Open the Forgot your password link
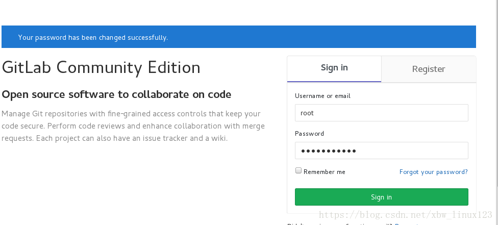The width and height of the screenshot is (498, 225). click(x=434, y=172)
